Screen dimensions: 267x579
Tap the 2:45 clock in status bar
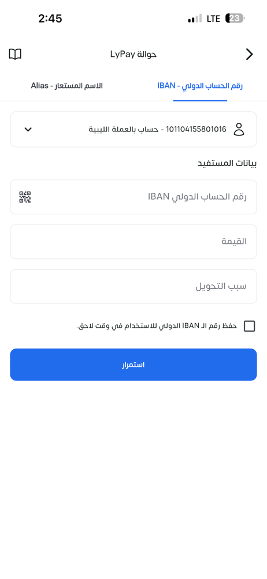tap(50, 19)
